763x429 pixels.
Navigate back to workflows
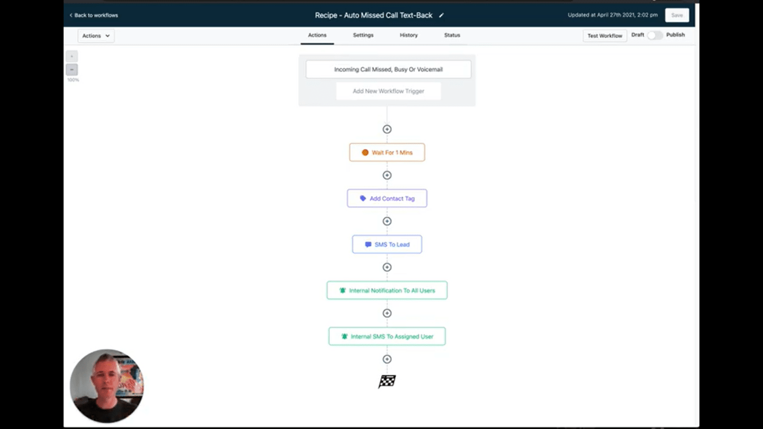(93, 15)
